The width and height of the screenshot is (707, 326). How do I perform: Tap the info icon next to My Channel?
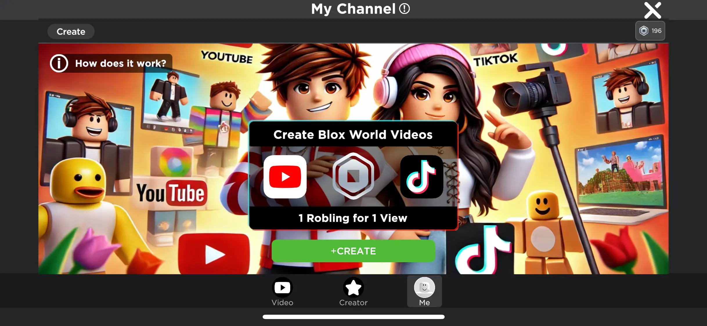point(404,9)
